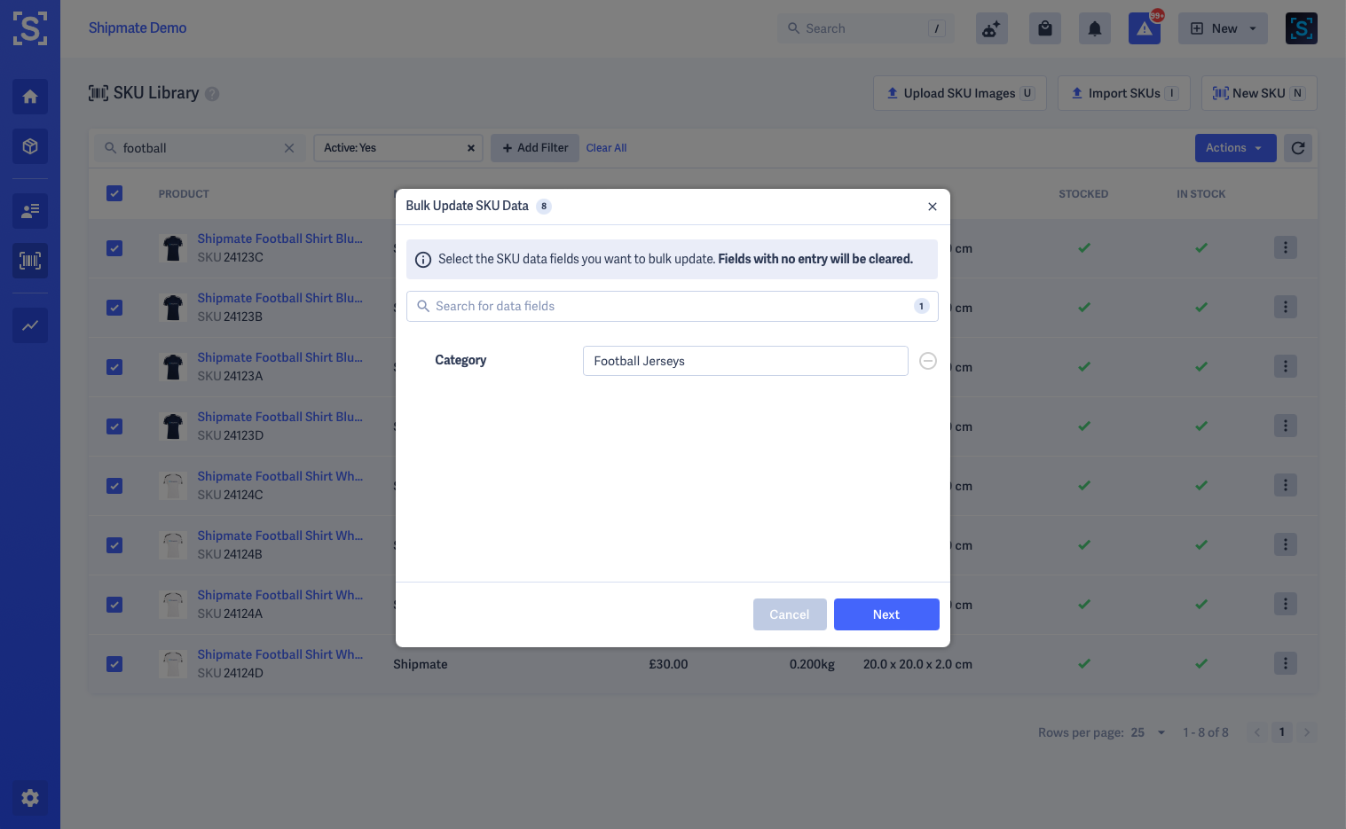Click the blue shirt thumbnail for SKU 24123B

[173, 308]
